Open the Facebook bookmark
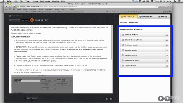 pyautogui.click(x=33, y=9)
